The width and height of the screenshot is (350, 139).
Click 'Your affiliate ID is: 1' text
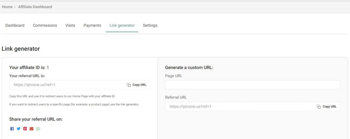pos(29,68)
